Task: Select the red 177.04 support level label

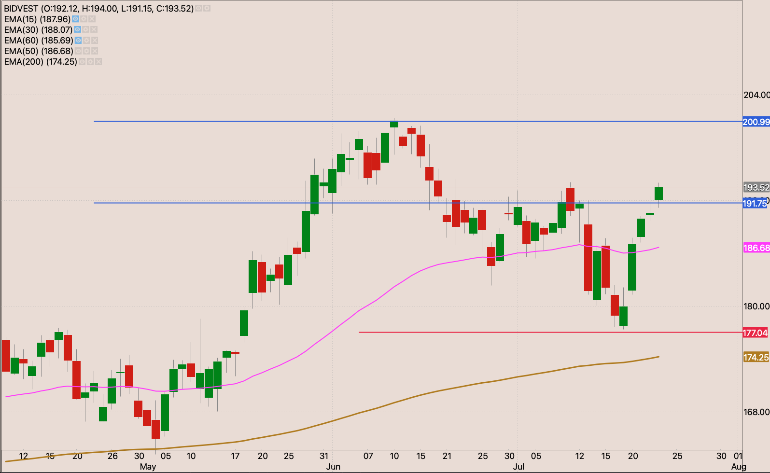Action: [755, 333]
